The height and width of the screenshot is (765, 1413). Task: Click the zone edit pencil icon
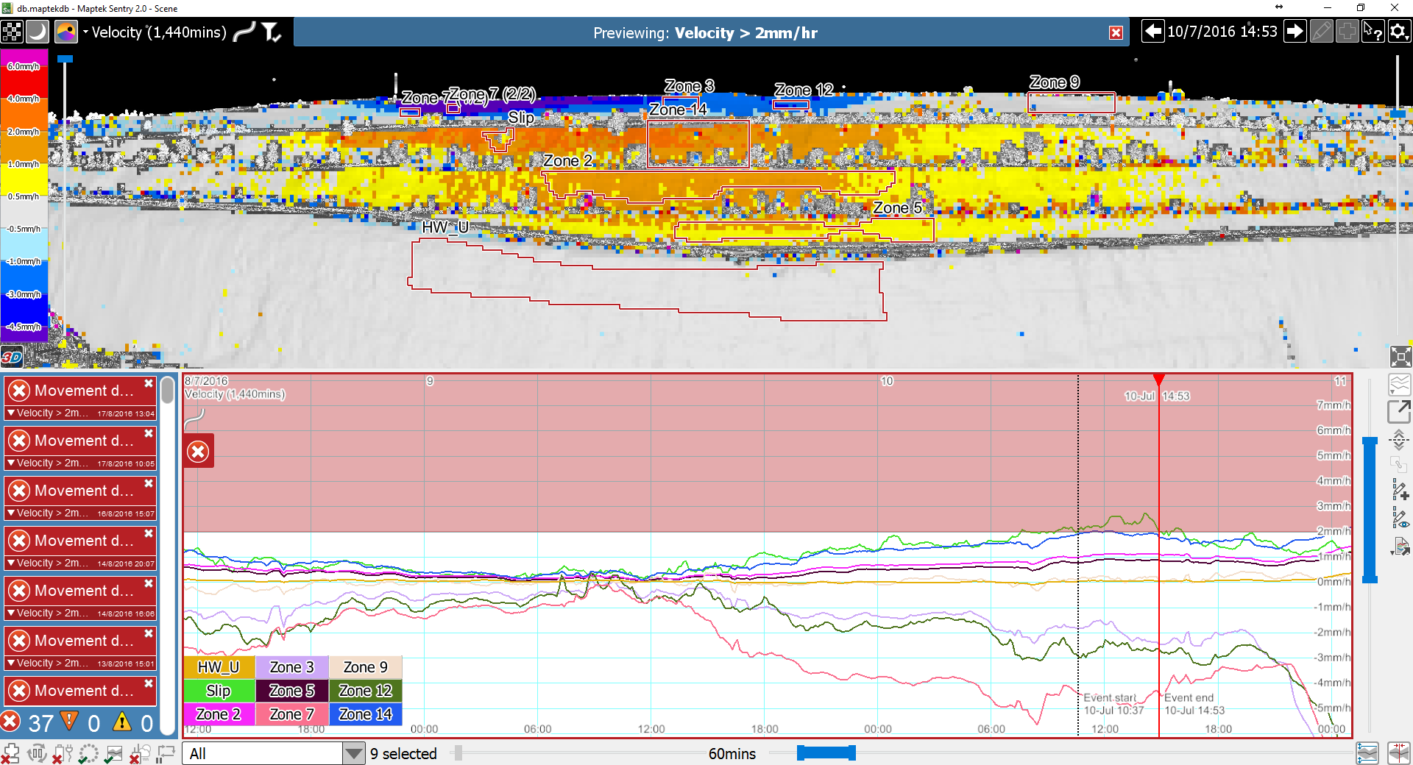(x=1322, y=32)
